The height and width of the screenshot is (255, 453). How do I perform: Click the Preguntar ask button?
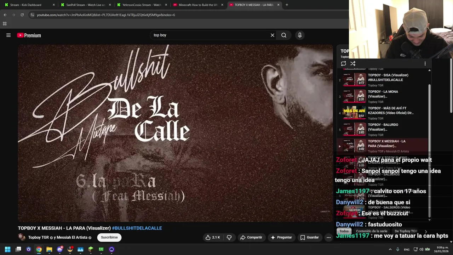tap(281, 237)
